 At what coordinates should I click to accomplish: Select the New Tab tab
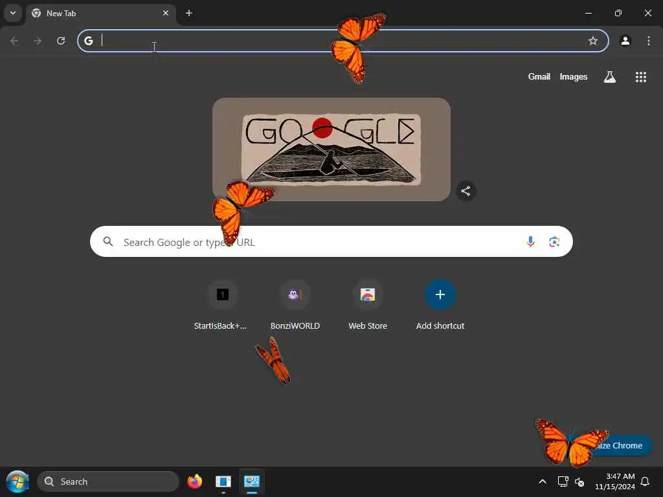pos(100,14)
